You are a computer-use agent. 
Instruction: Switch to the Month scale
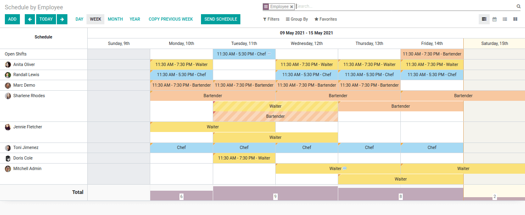tap(115, 19)
